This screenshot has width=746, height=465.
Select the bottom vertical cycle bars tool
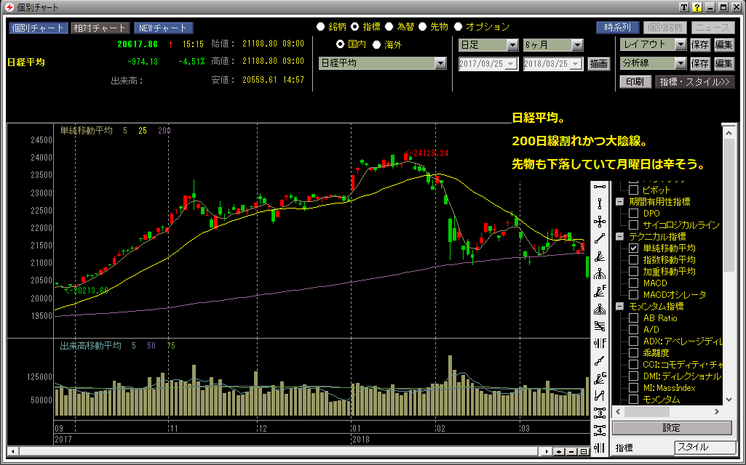click(600, 448)
